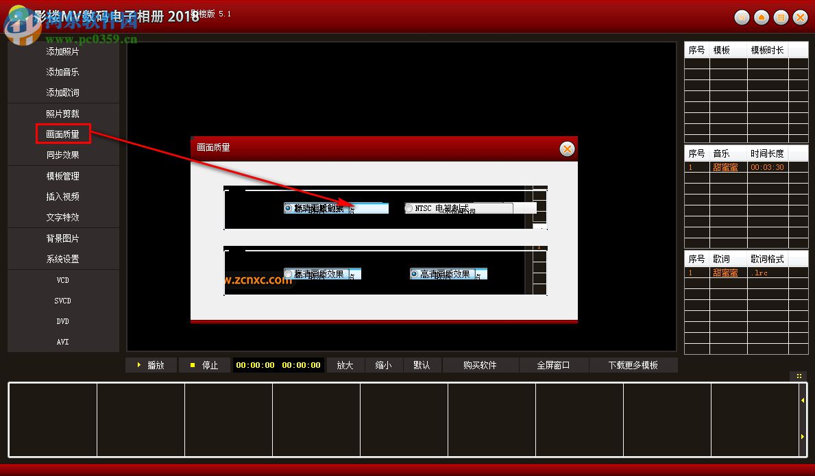Open 画面质量 in the sidebar
Viewport: 815px width, 476px height.
point(63,134)
